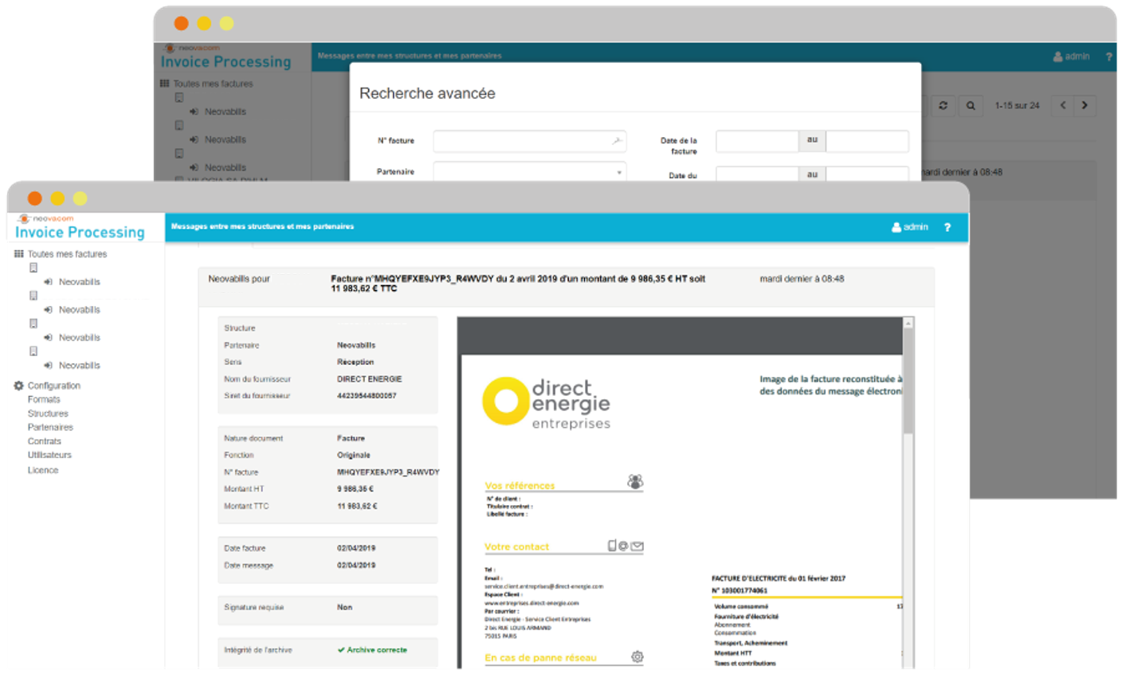Screen dimensions: 1122x686
Task: Click the Date du start date field
Action: [757, 174]
